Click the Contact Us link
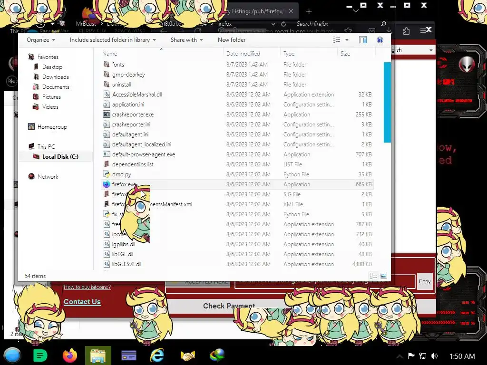 point(82,302)
